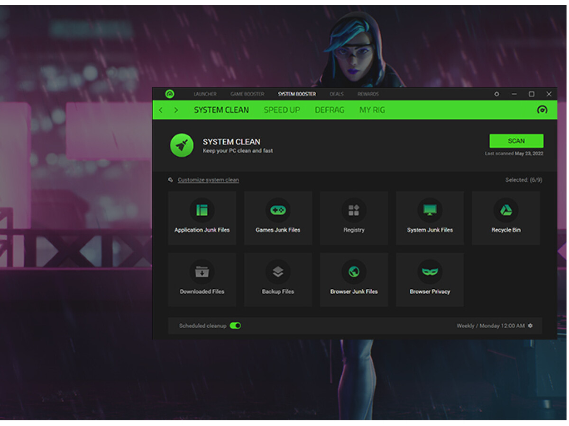Image resolution: width=569 pixels, height=426 pixels.
Task: Click the Razer Cortex logo icon
Action: coord(170,94)
